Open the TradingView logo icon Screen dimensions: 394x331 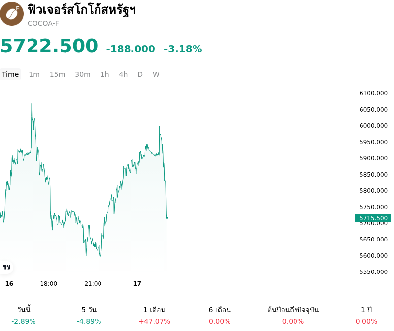7,267
